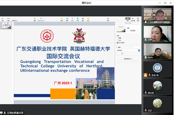Click muted microphone icon for 协会-徐
Image resolution: width=174 pixels, height=115 pixels.
(150, 75)
